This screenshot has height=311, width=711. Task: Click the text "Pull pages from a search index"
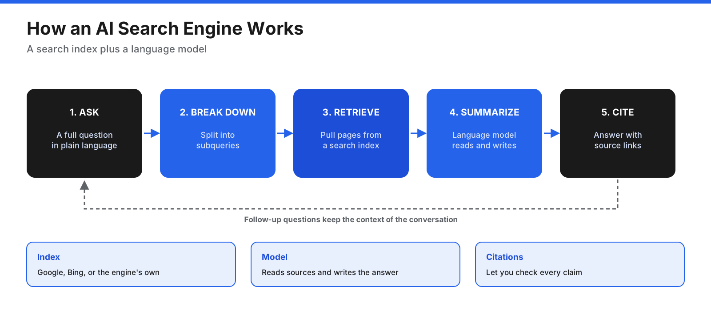[351, 140]
